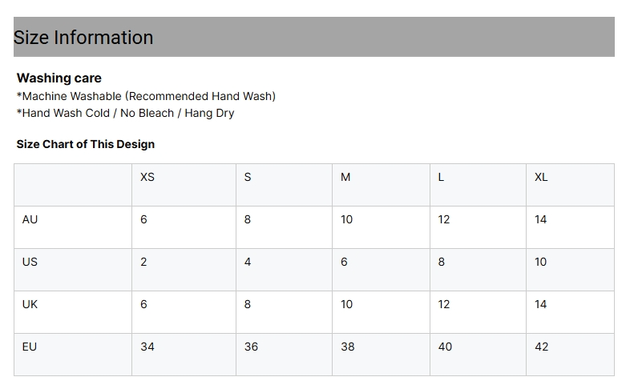Select the Washing care heading

(x=59, y=78)
